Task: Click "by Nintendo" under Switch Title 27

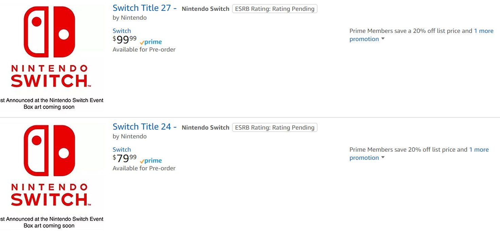Action: coord(129,18)
